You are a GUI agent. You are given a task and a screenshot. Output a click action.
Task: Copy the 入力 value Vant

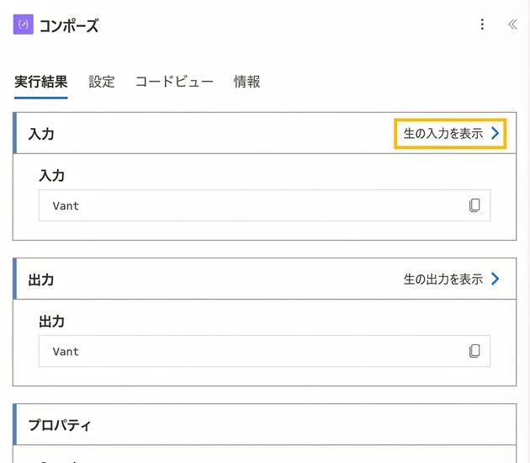(474, 205)
